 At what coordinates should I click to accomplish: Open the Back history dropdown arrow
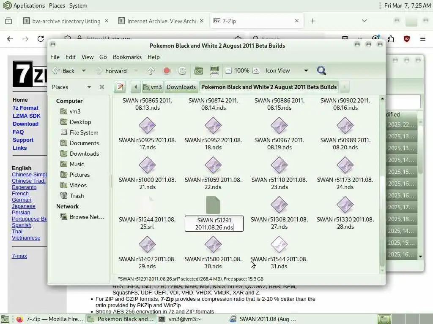click(x=83, y=71)
